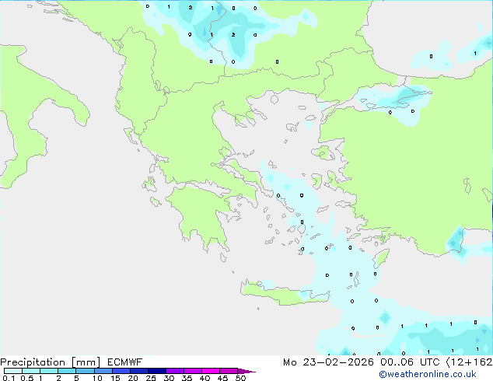Screen dimensions: 493x381
Task: Click the '25' legend value
Action: pos(151,378)
